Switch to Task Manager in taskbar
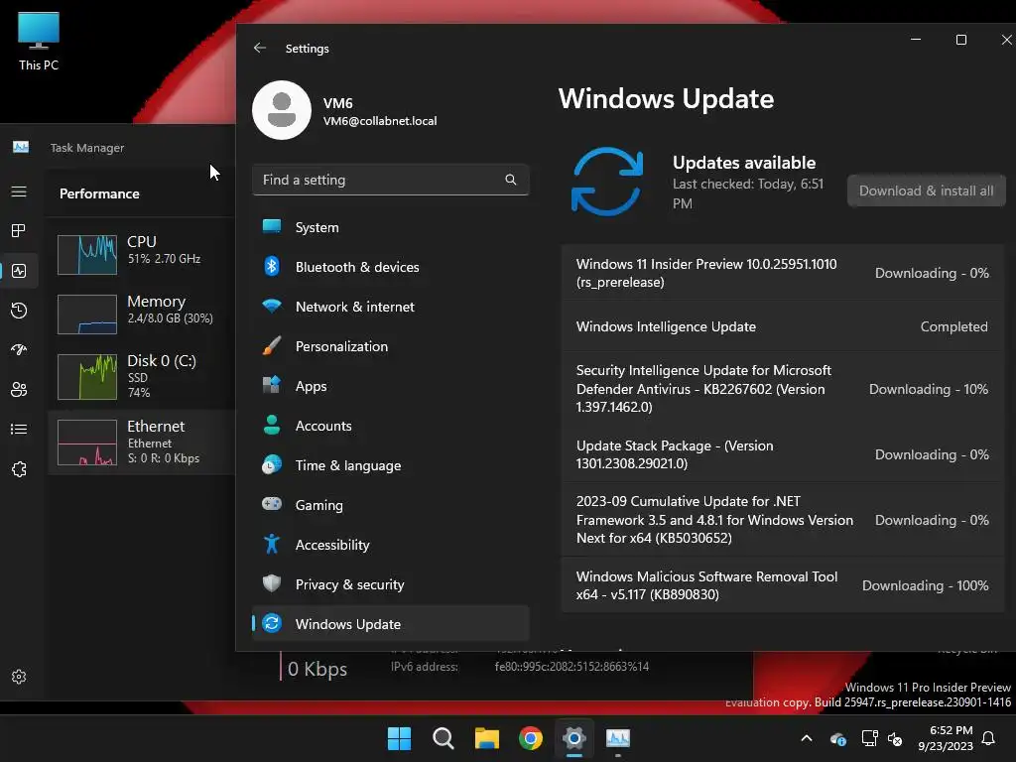 [618, 738]
